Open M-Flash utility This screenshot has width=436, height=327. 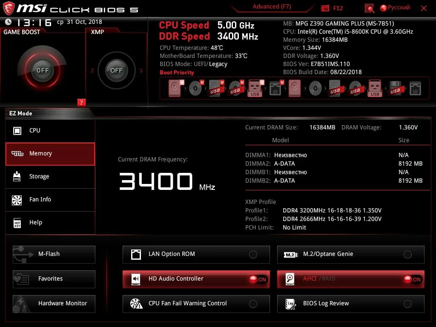pyautogui.click(x=54, y=255)
